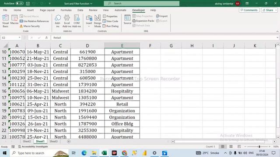This screenshot has height=157, width=280.
Task: Open XML Expansion Packs
Action: point(143,21)
